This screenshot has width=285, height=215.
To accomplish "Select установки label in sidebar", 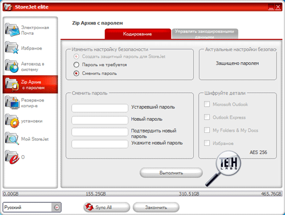I will [x=32, y=121].
